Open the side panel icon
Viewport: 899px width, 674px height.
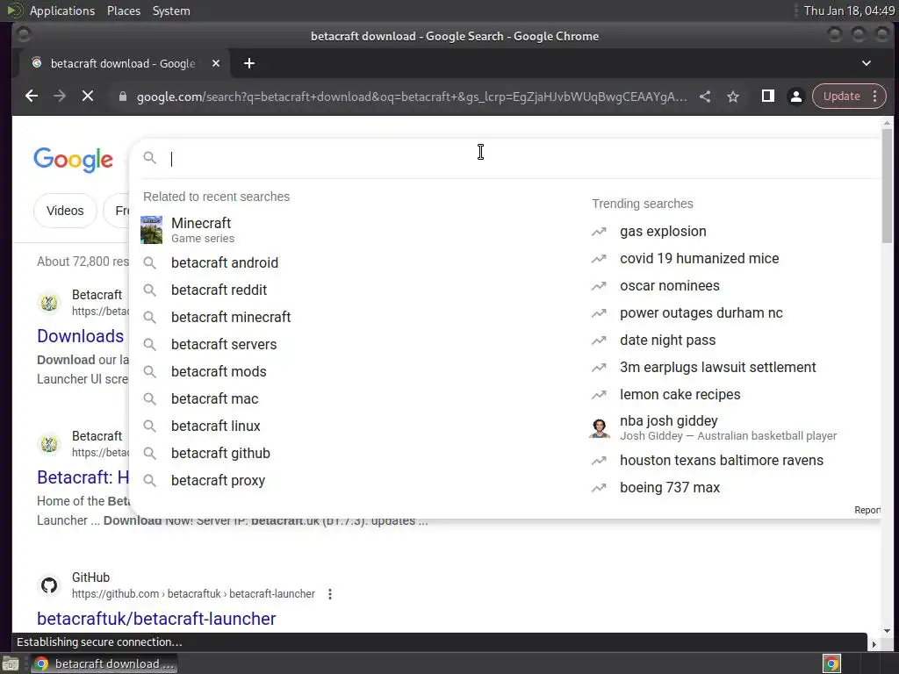point(767,97)
